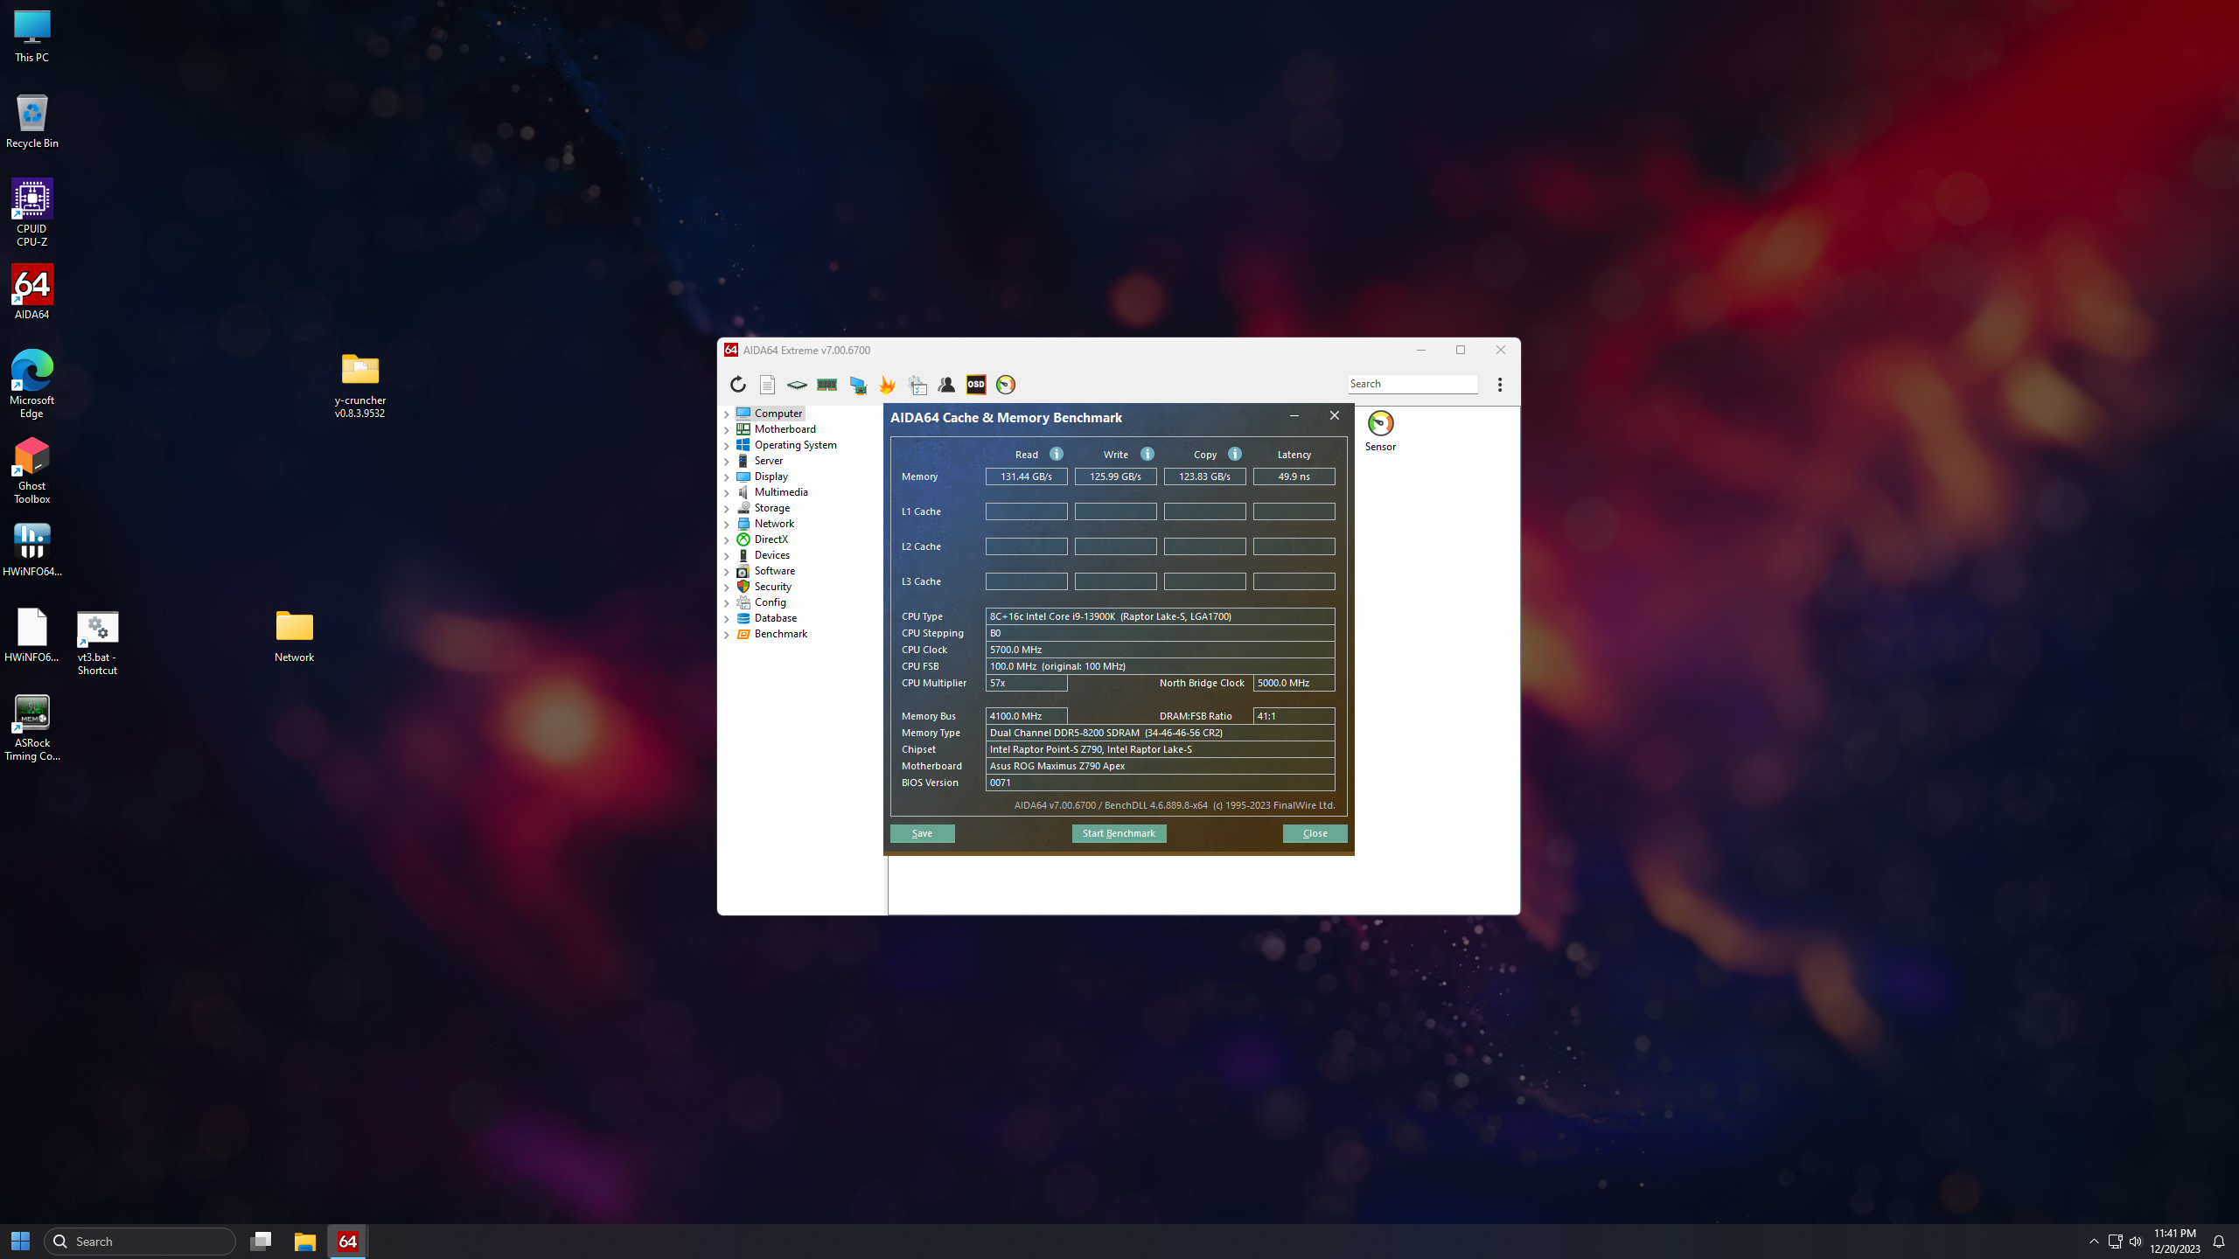The height and width of the screenshot is (1259, 2239).
Task: Click the user accounts silhouette icon
Action: click(x=946, y=385)
